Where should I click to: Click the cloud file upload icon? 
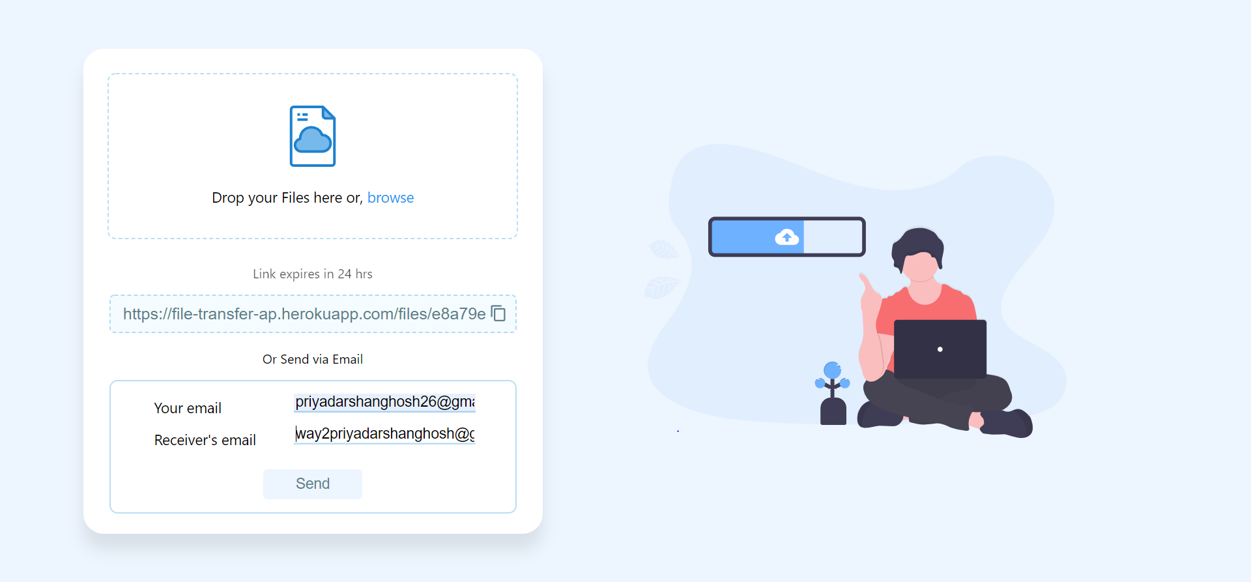pyautogui.click(x=313, y=136)
